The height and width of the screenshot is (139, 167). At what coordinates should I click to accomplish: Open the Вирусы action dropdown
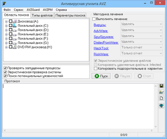pos(141,24)
